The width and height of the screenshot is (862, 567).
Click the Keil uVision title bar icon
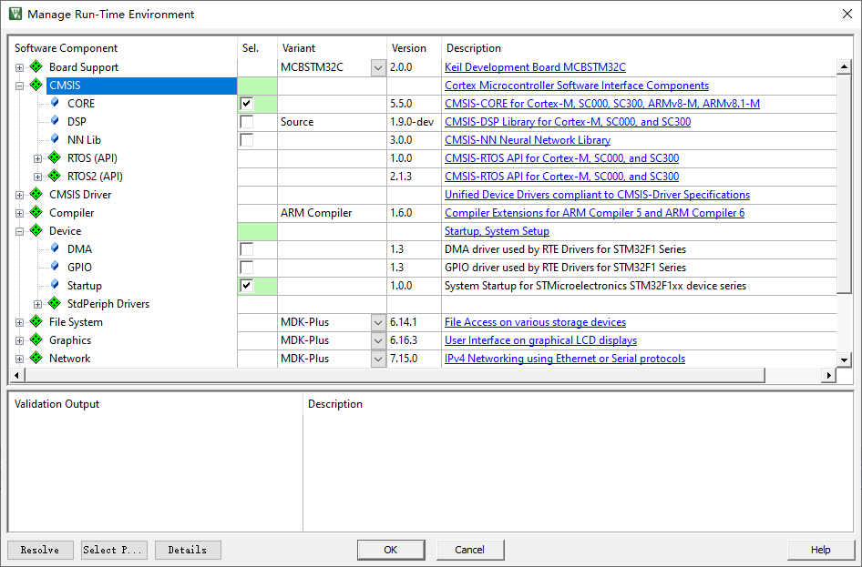(x=15, y=14)
